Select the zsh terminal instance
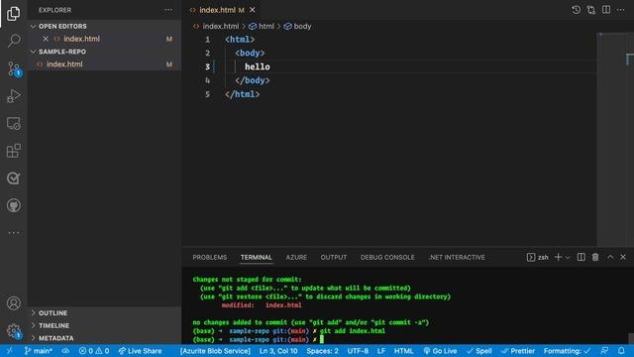634x357 pixels. (538, 257)
